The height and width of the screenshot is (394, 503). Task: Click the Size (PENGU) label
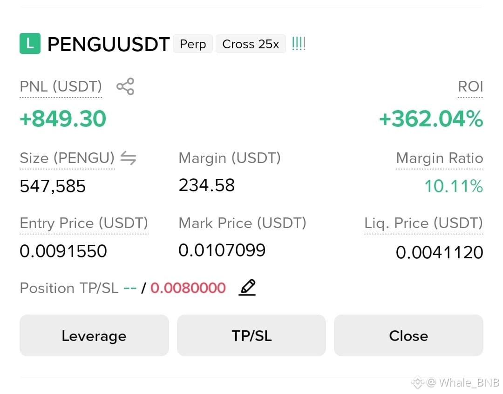[x=67, y=158]
